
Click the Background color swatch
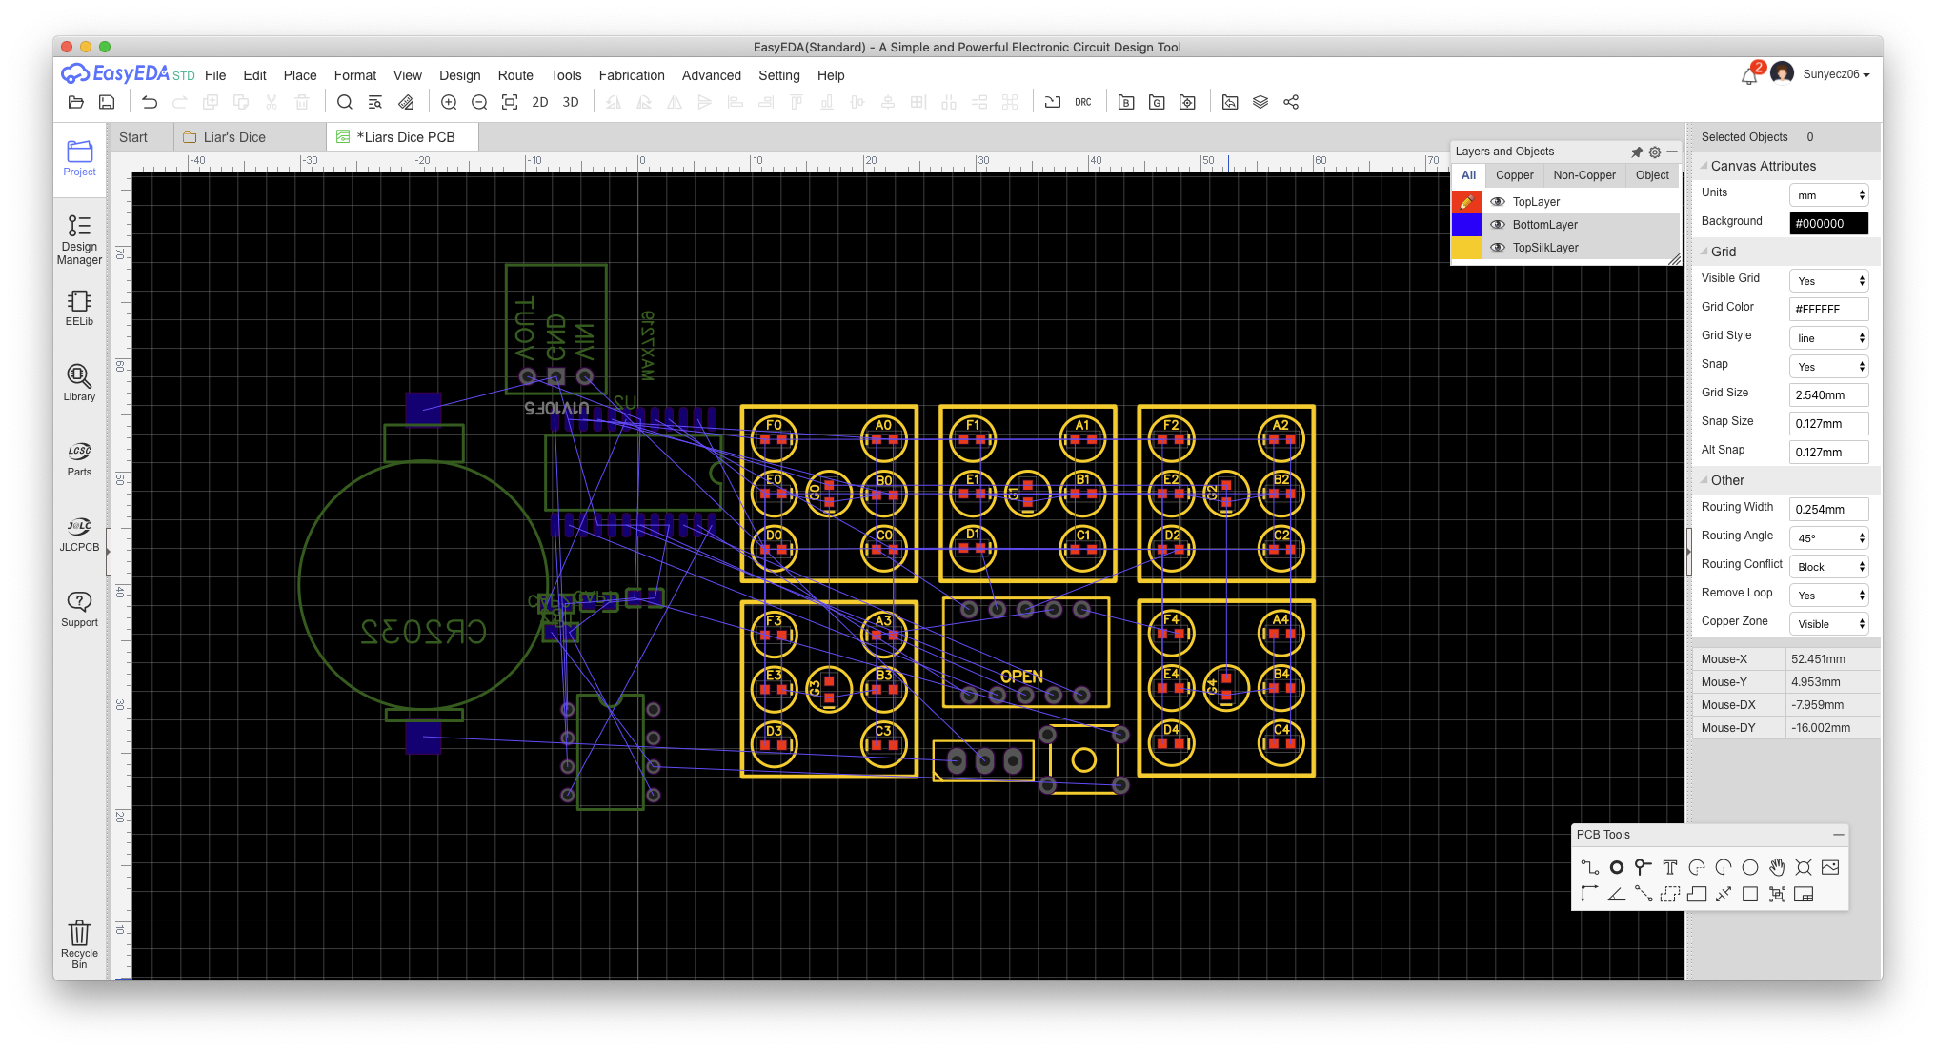pyautogui.click(x=1828, y=224)
